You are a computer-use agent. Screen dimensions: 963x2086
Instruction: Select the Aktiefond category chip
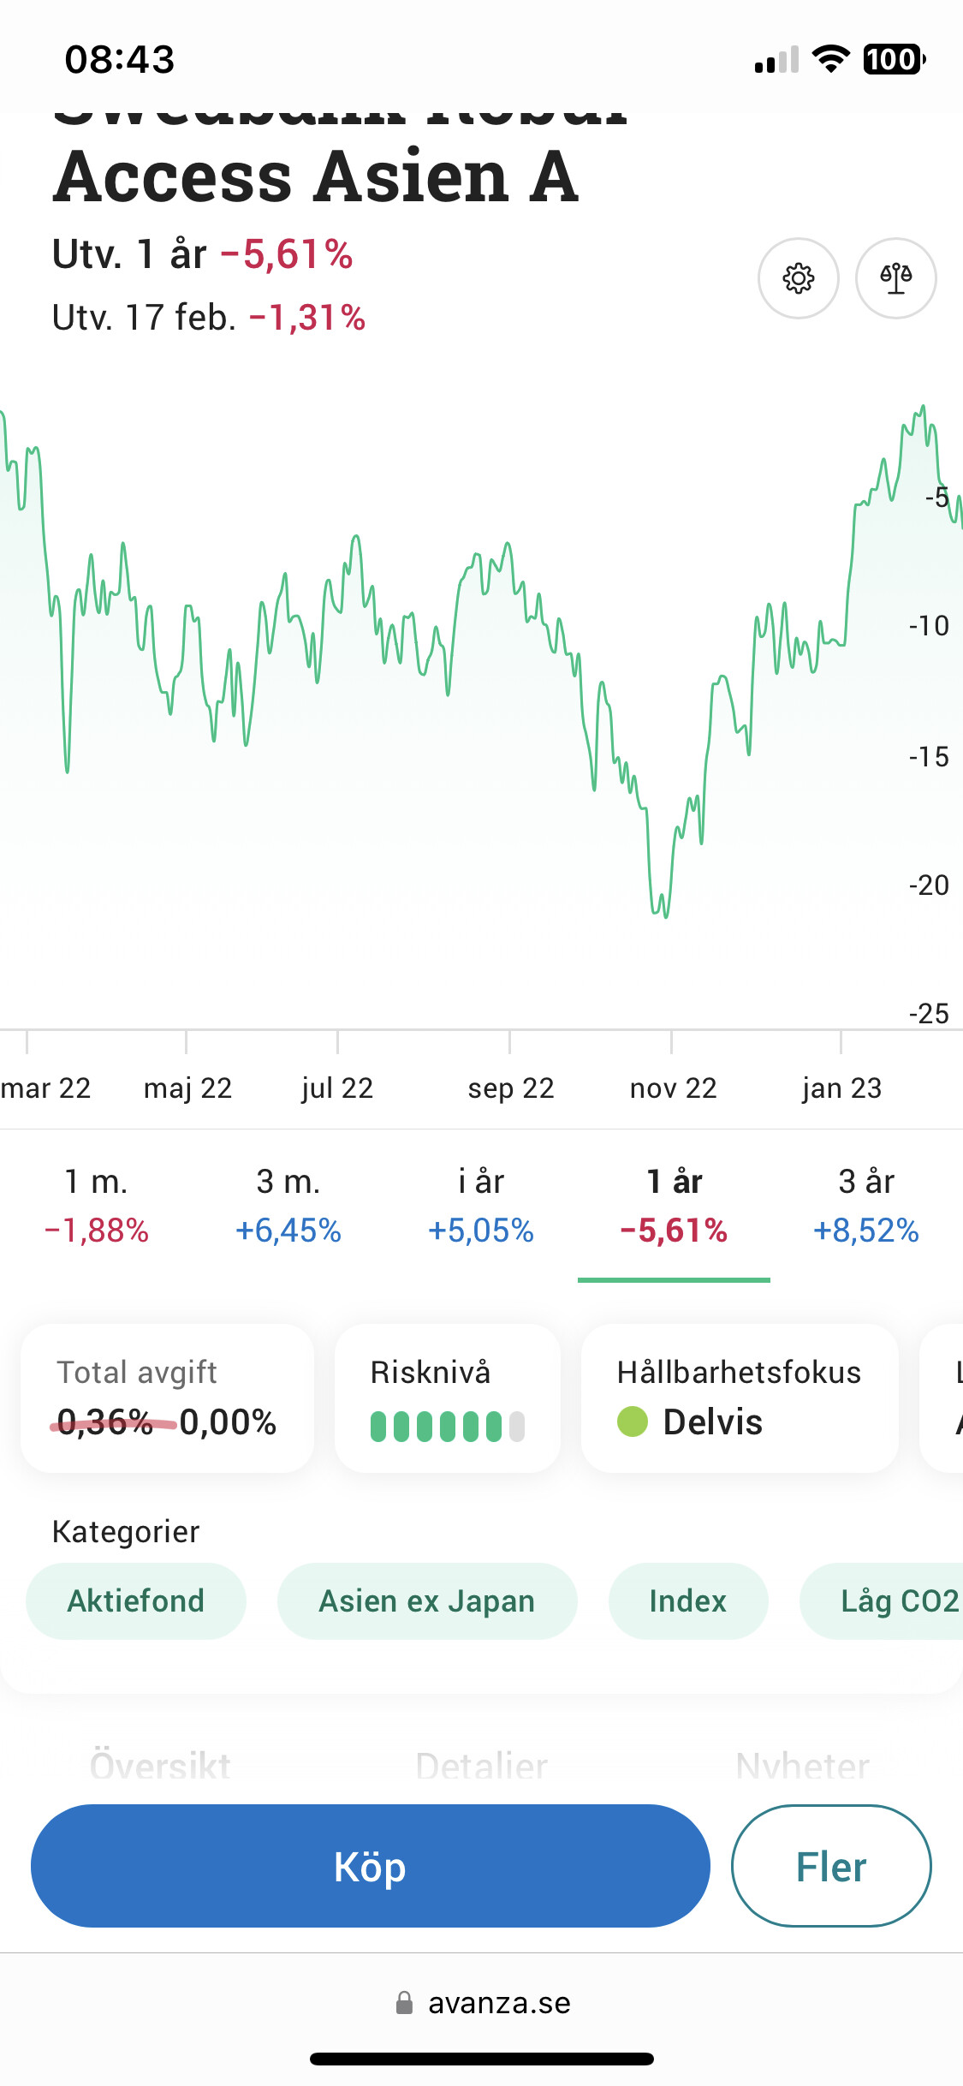tap(136, 1600)
